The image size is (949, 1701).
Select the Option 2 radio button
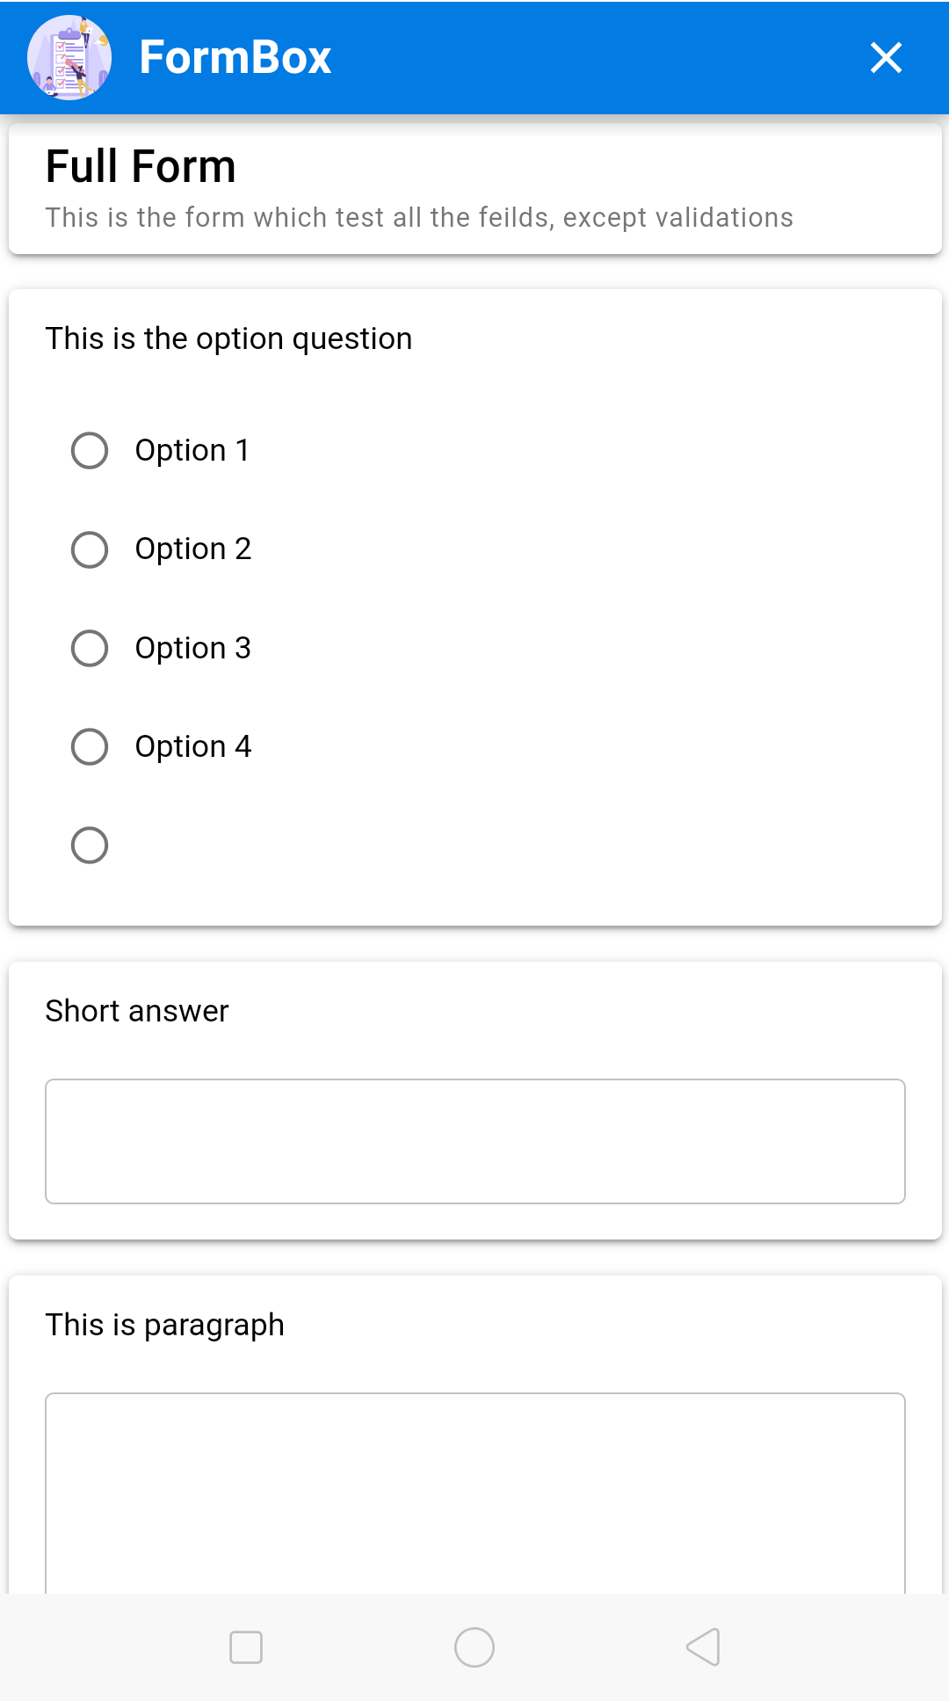(89, 549)
